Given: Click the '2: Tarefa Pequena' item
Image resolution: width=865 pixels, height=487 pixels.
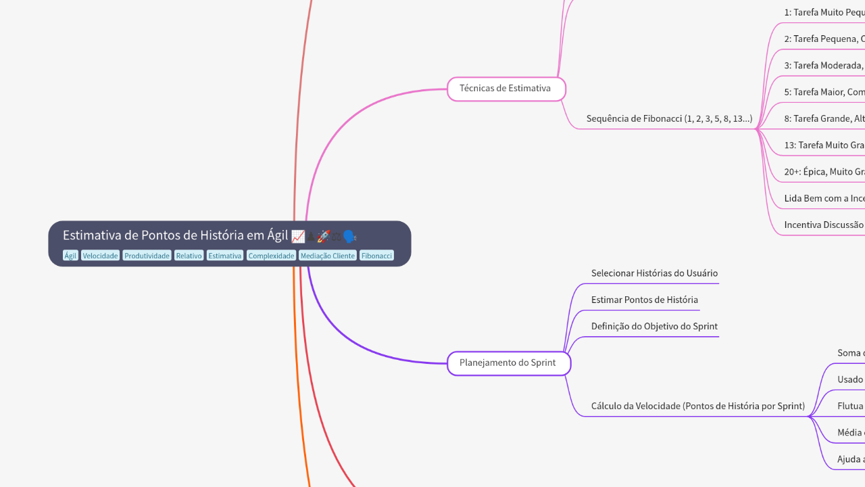Looking at the screenshot, I should tap(824, 39).
